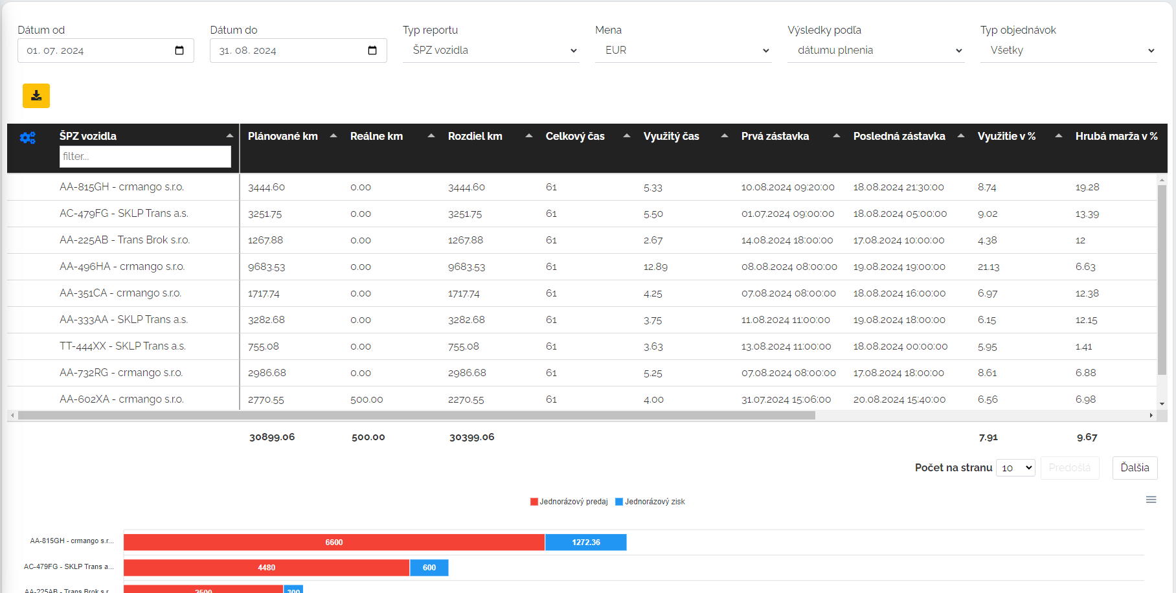Screen dimensions: 1176x593
Task: Click utilization value 21.13
Action: pyautogui.click(x=989, y=267)
